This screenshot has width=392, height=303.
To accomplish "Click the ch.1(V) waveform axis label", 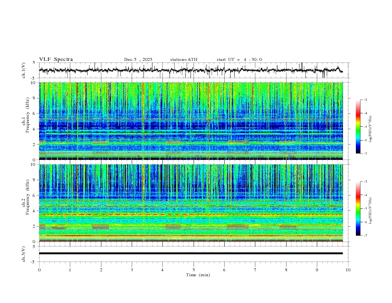I will [24, 70].
